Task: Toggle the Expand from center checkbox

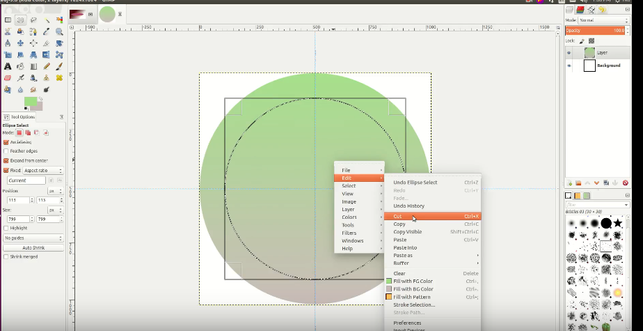Action: click(6, 160)
